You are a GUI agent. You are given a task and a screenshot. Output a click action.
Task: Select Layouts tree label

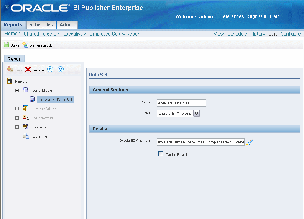pos(39,127)
